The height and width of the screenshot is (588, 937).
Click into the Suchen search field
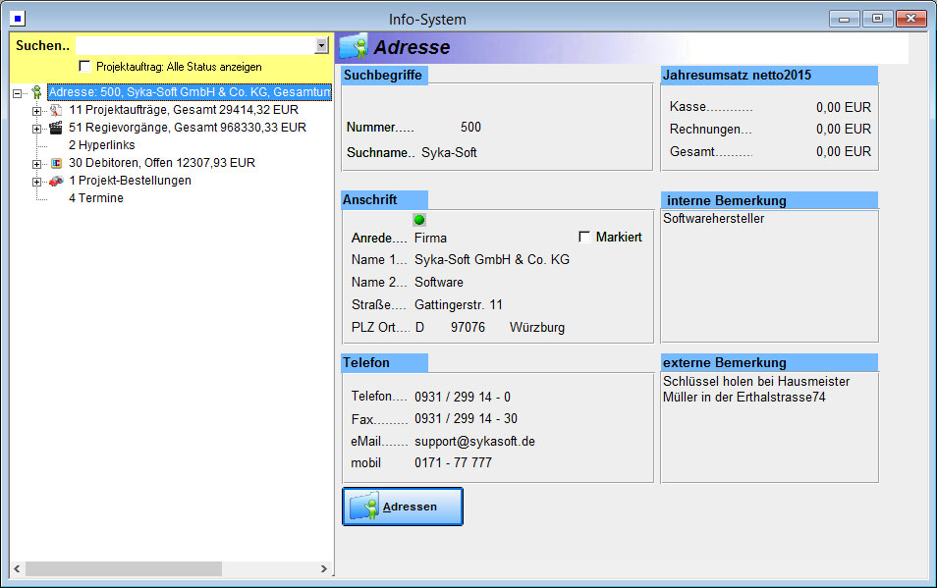pyautogui.click(x=194, y=46)
